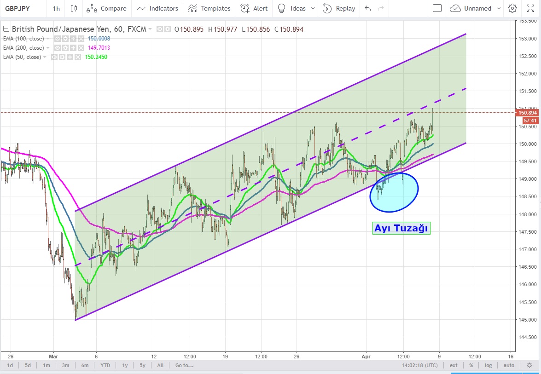Open chart settings gear in top toolbar
The height and width of the screenshot is (374, 541).
point(512,8)
